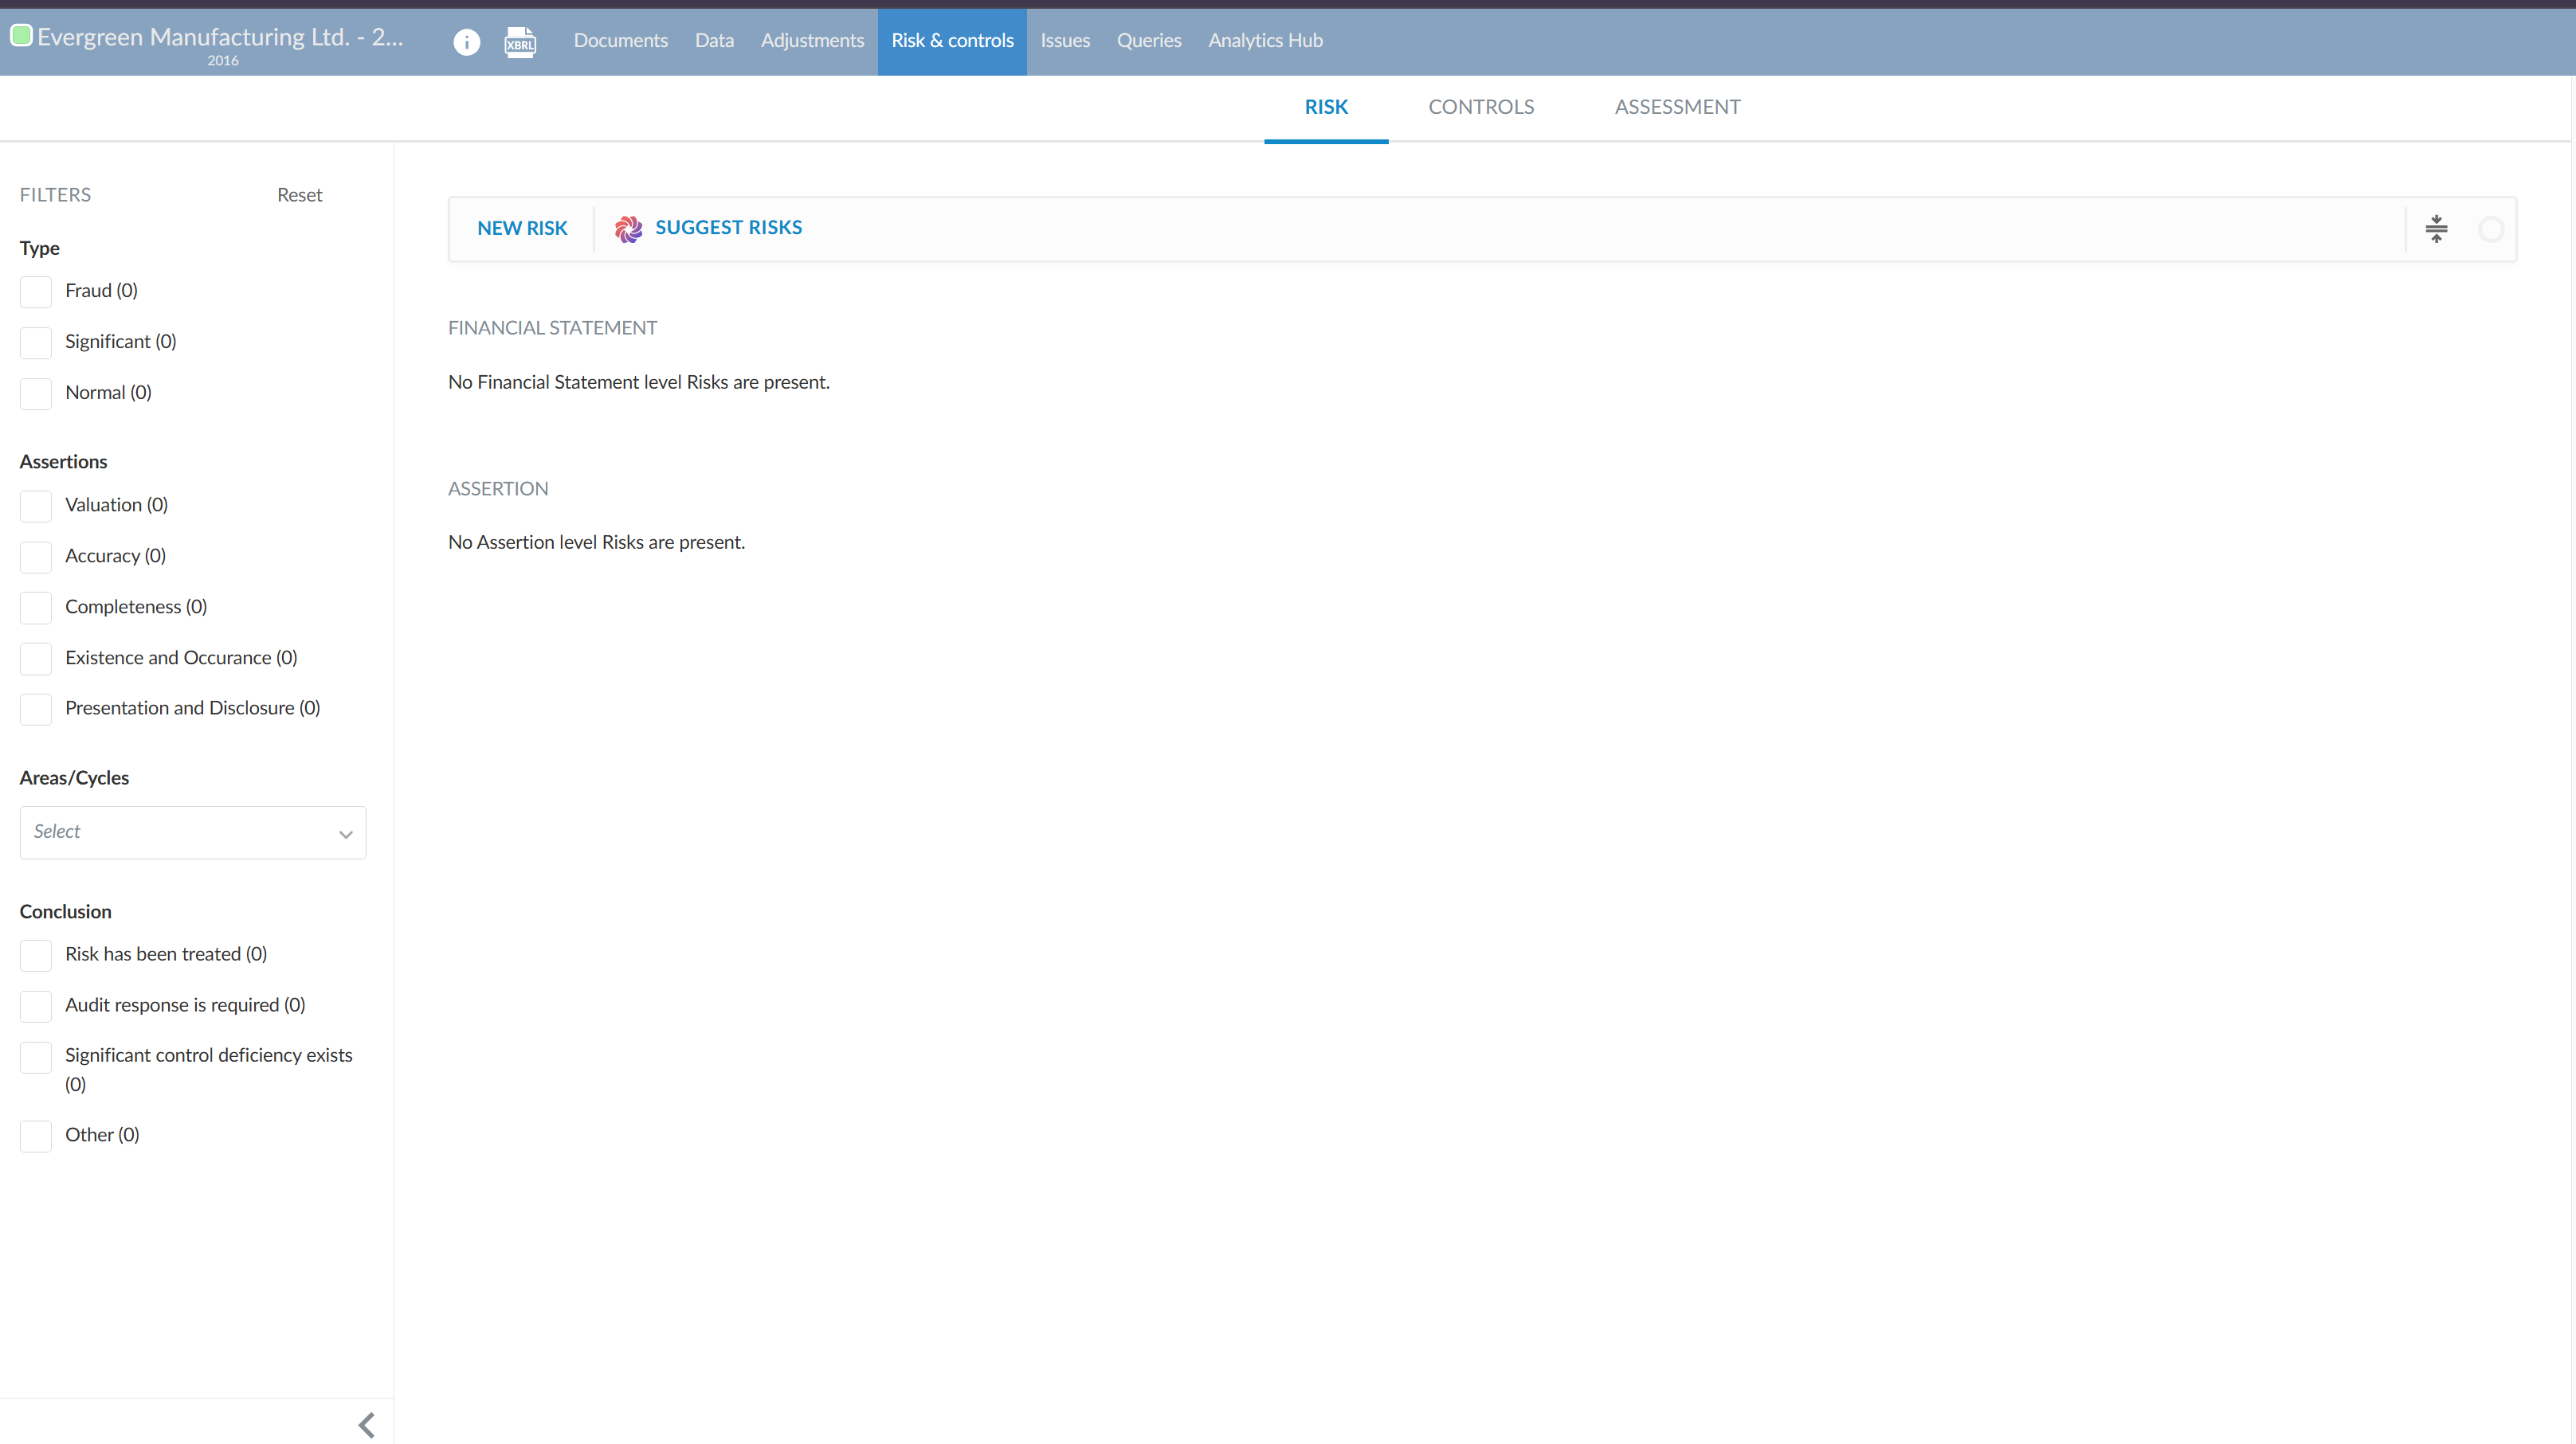Tick the Normal type filter
This screenshot has width=2576, height=1444.
[x=36, y=393]
